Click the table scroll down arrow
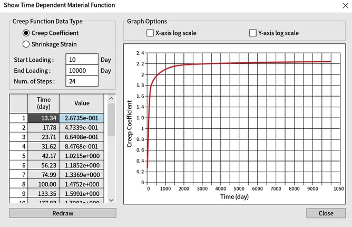Screen dimensions: 352x227 (x=110, y=200)
